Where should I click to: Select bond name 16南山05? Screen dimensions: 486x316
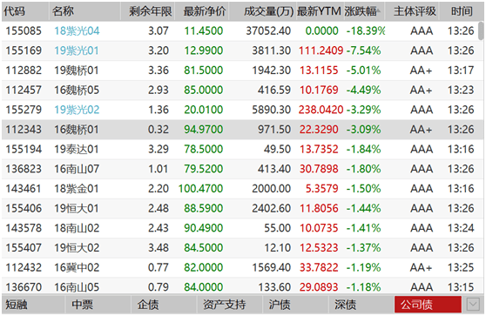click(77, 287)
